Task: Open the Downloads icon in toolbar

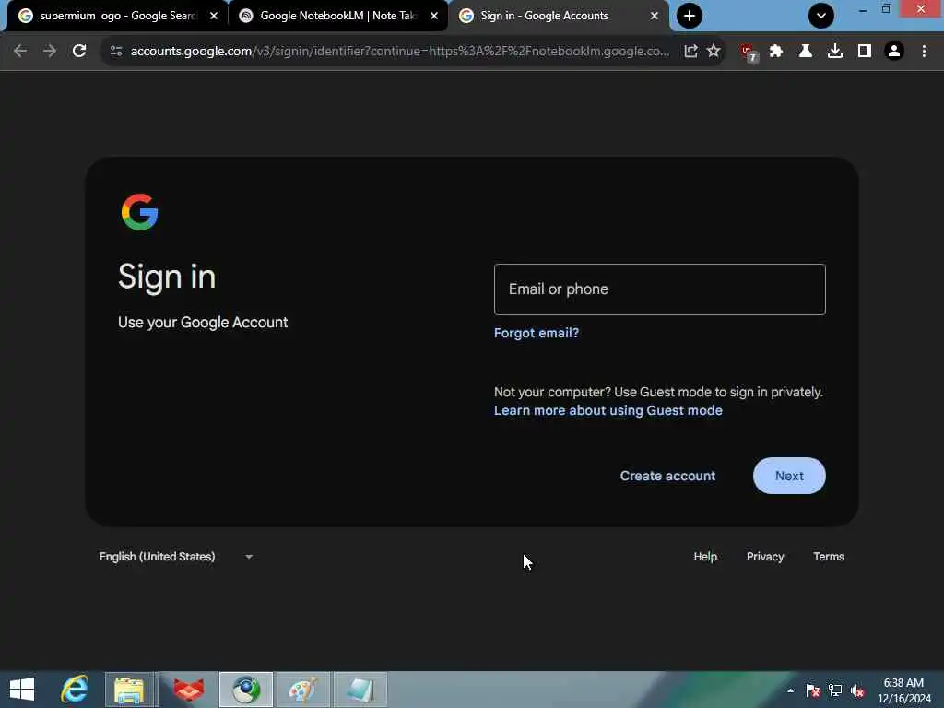Action: (835, 52)
